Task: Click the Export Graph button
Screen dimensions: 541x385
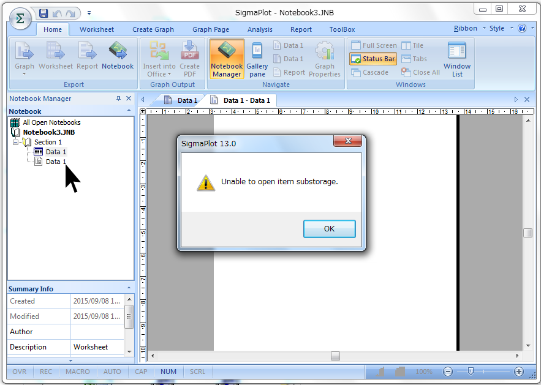Action: [x=25, y=58]
